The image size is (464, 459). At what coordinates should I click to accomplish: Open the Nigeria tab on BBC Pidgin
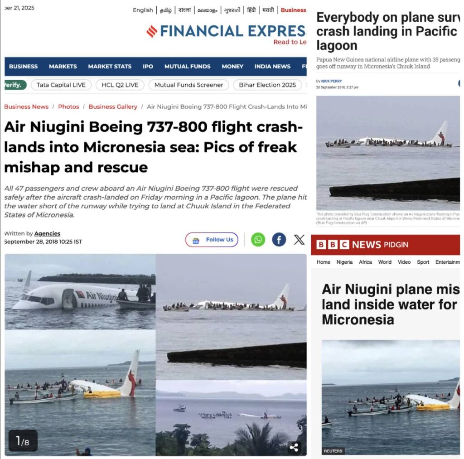(344, 262)
